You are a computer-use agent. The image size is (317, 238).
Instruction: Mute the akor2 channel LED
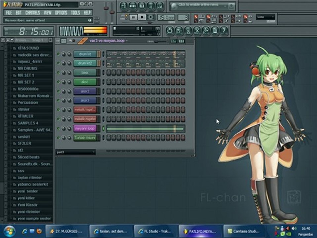58,91
